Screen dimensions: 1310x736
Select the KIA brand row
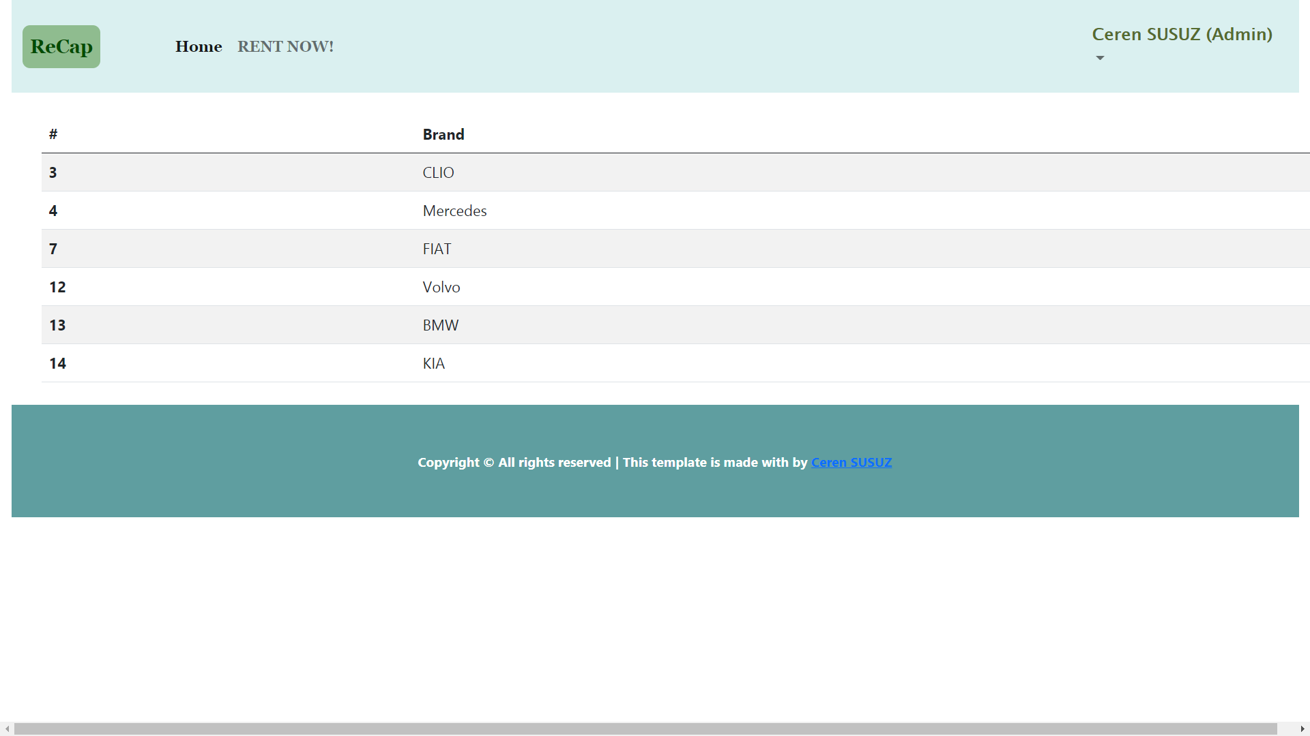tap(434, 363)
